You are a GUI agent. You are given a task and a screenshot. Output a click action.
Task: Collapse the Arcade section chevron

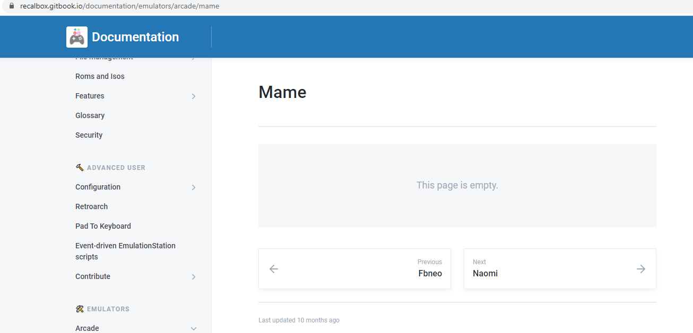coord(193,329)
